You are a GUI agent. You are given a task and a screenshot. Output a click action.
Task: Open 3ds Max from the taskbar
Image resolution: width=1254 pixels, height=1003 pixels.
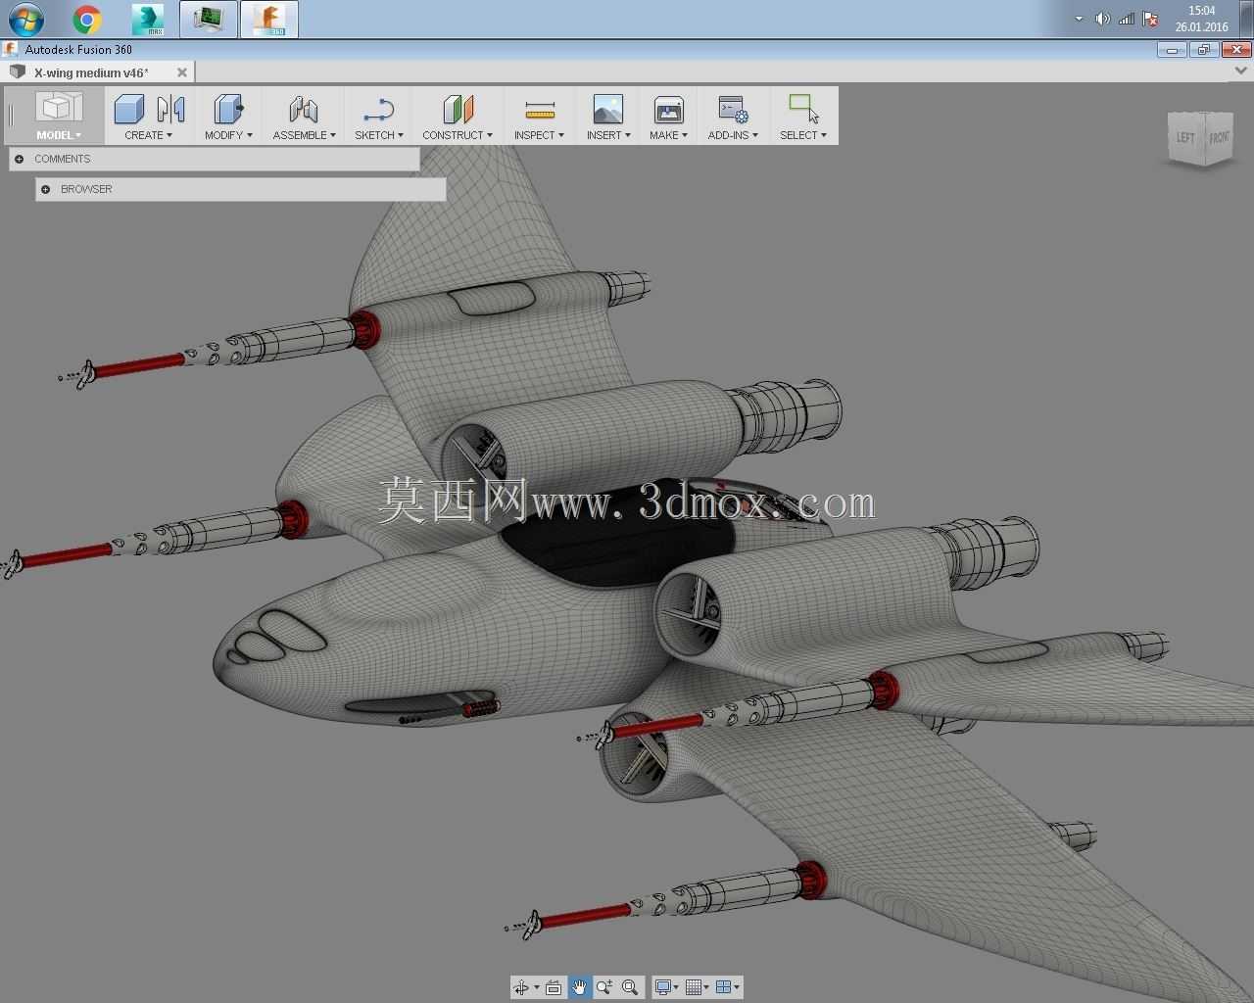(148, 20)
